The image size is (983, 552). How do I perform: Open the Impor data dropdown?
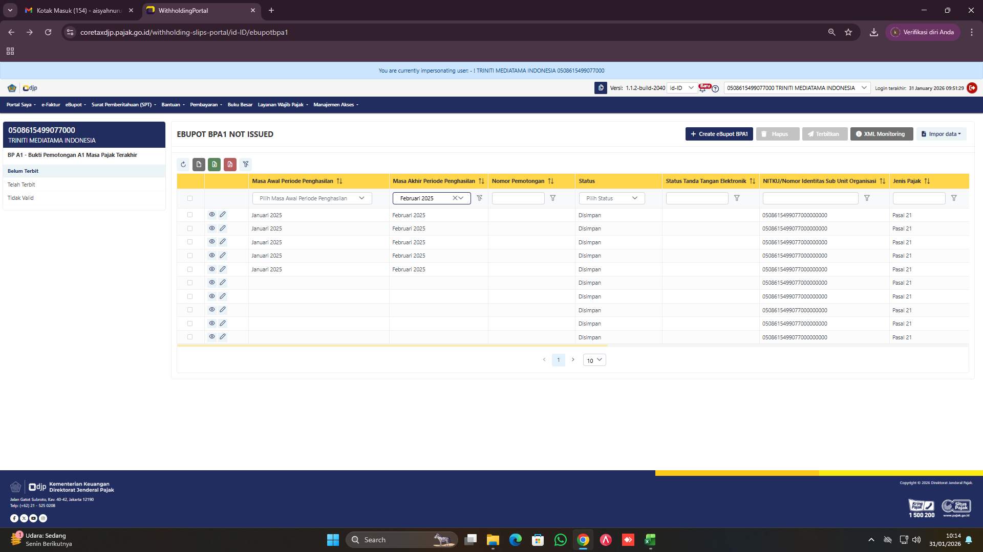(941, 134)
